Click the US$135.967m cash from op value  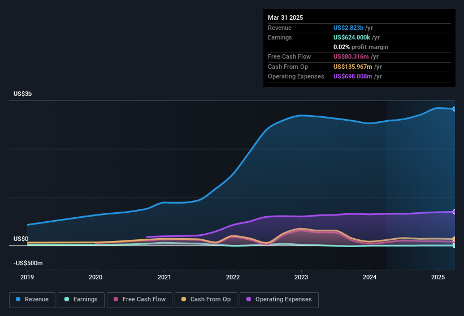(x=353, y=67)
